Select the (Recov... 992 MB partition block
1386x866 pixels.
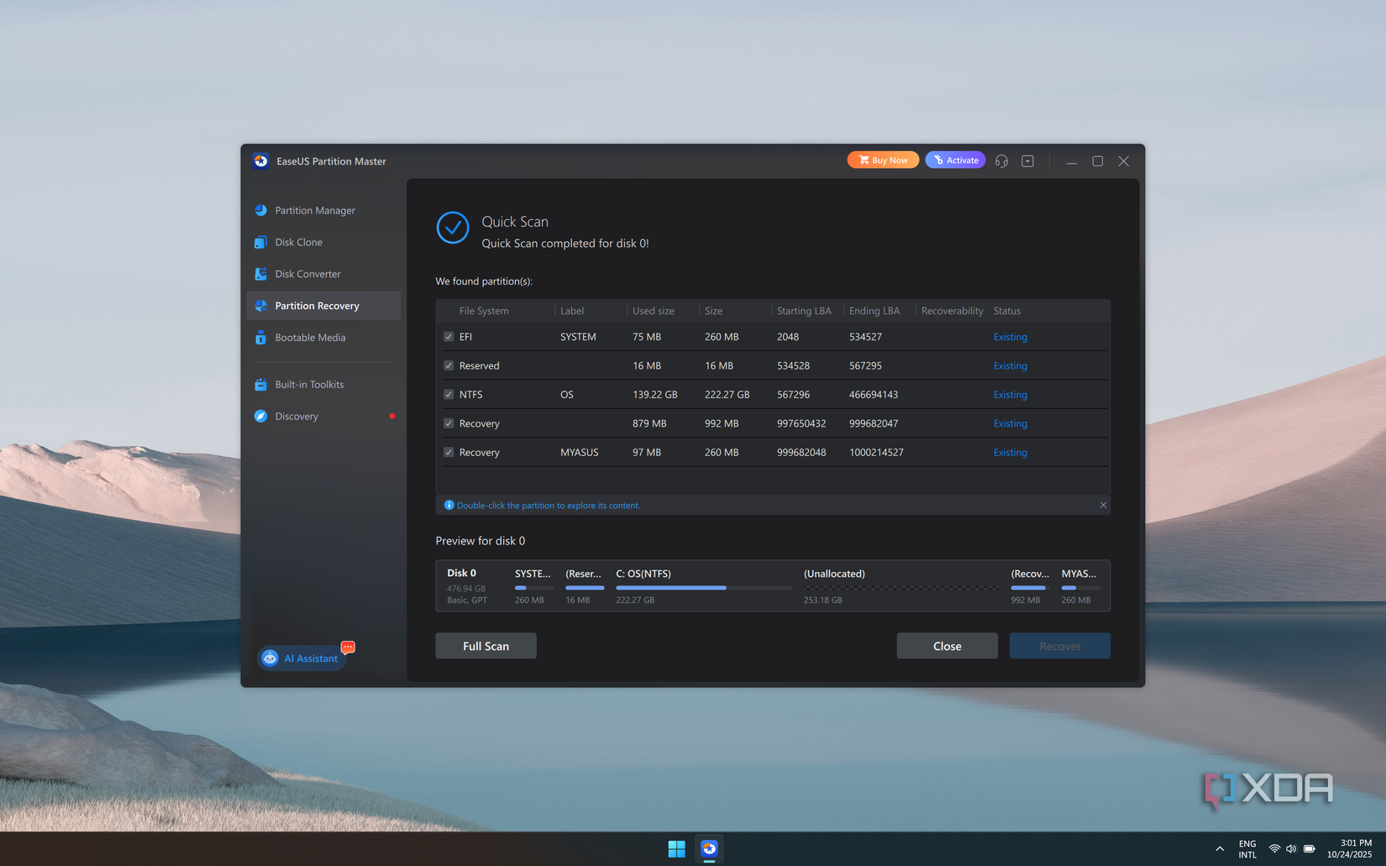click(1030, 585)
